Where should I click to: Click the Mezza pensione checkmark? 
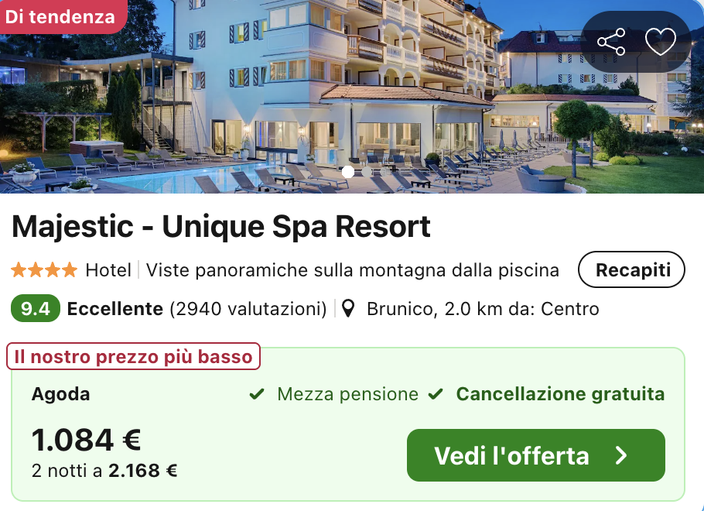257,394
